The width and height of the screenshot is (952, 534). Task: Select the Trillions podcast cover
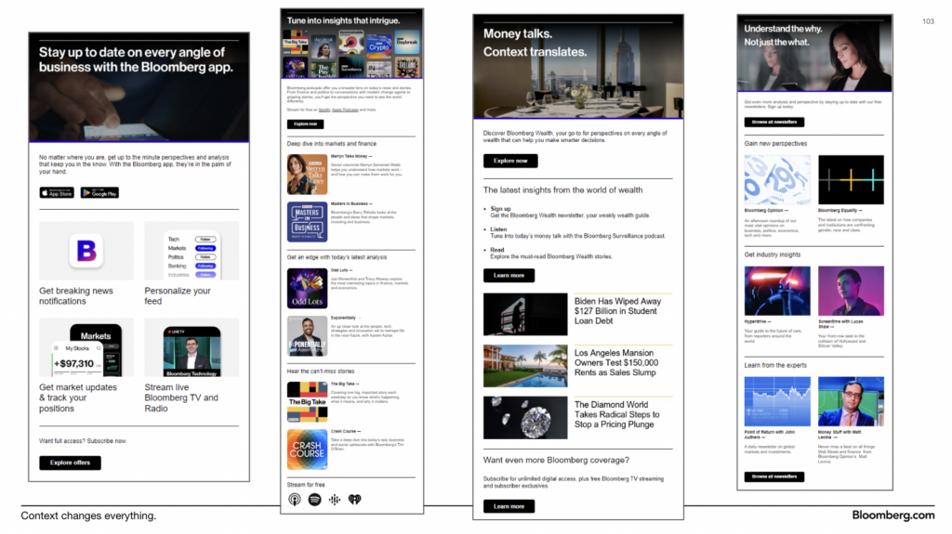[407, 67]
